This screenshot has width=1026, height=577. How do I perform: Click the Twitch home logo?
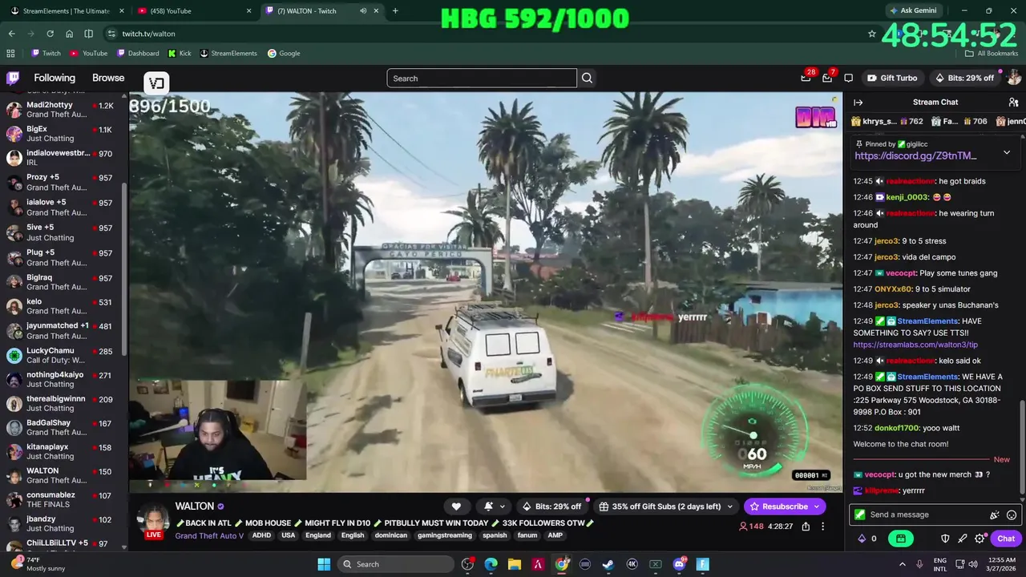[x=13, y=78]
